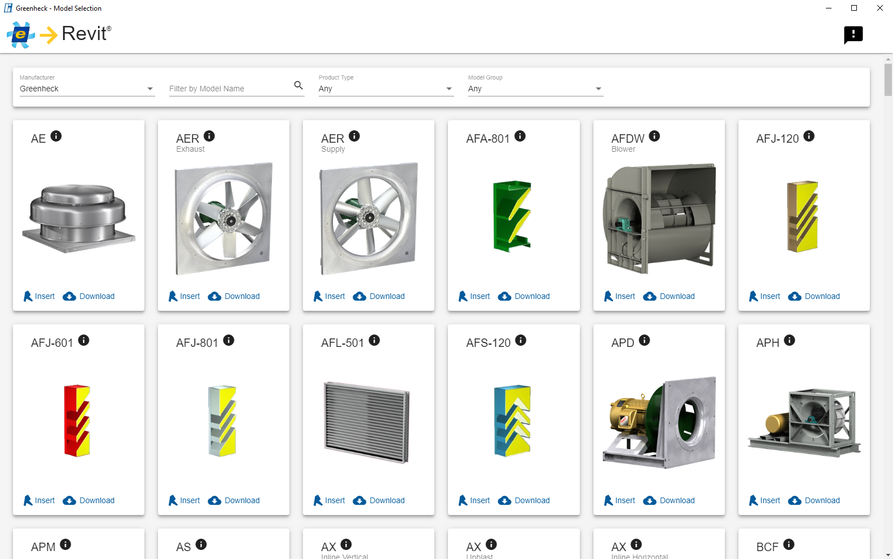Click the AFDW Blower product image
893x559 pixels.
point(659,219)
